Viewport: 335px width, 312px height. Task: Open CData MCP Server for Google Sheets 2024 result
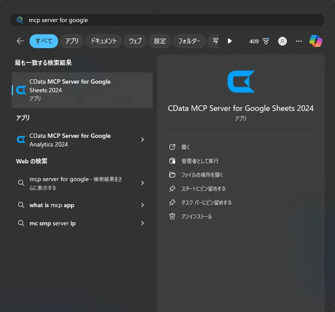tap(82, 90)
